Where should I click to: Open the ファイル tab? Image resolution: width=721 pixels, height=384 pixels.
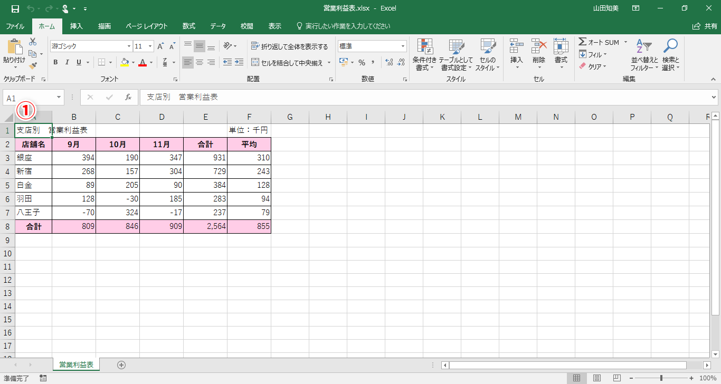(x=15, y=26)
